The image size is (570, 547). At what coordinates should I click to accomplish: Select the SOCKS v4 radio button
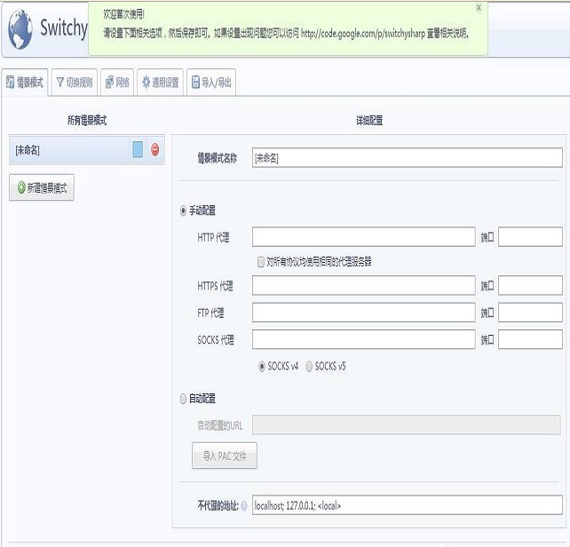262,366
